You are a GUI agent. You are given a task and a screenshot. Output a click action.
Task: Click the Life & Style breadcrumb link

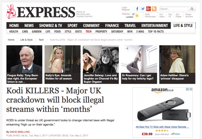[27, 40]
